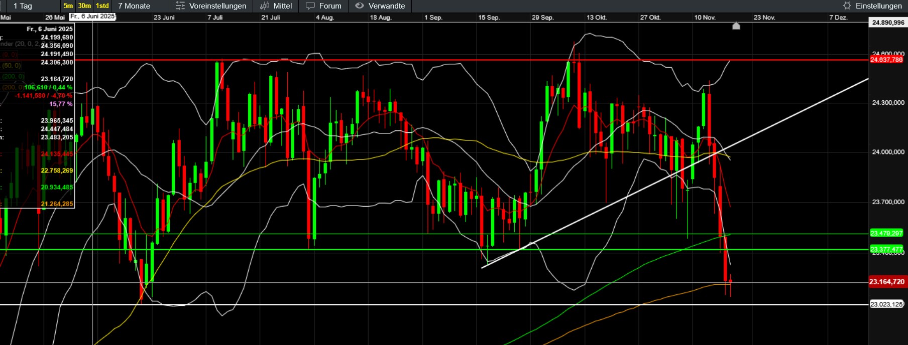Click the eye icon beside Verwandte
908x345 pixels.
(x=359, y=6)
